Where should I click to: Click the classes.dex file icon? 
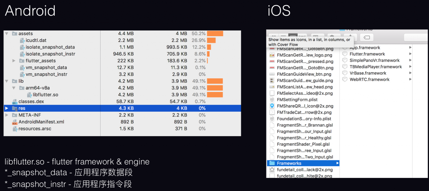14,101
